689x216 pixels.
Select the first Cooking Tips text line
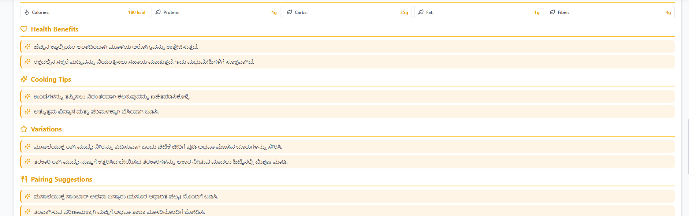coord(112,97)
